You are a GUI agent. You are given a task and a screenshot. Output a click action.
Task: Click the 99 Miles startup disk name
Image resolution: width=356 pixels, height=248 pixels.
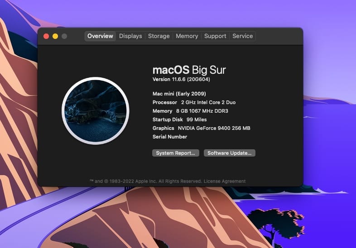point(197,119)
